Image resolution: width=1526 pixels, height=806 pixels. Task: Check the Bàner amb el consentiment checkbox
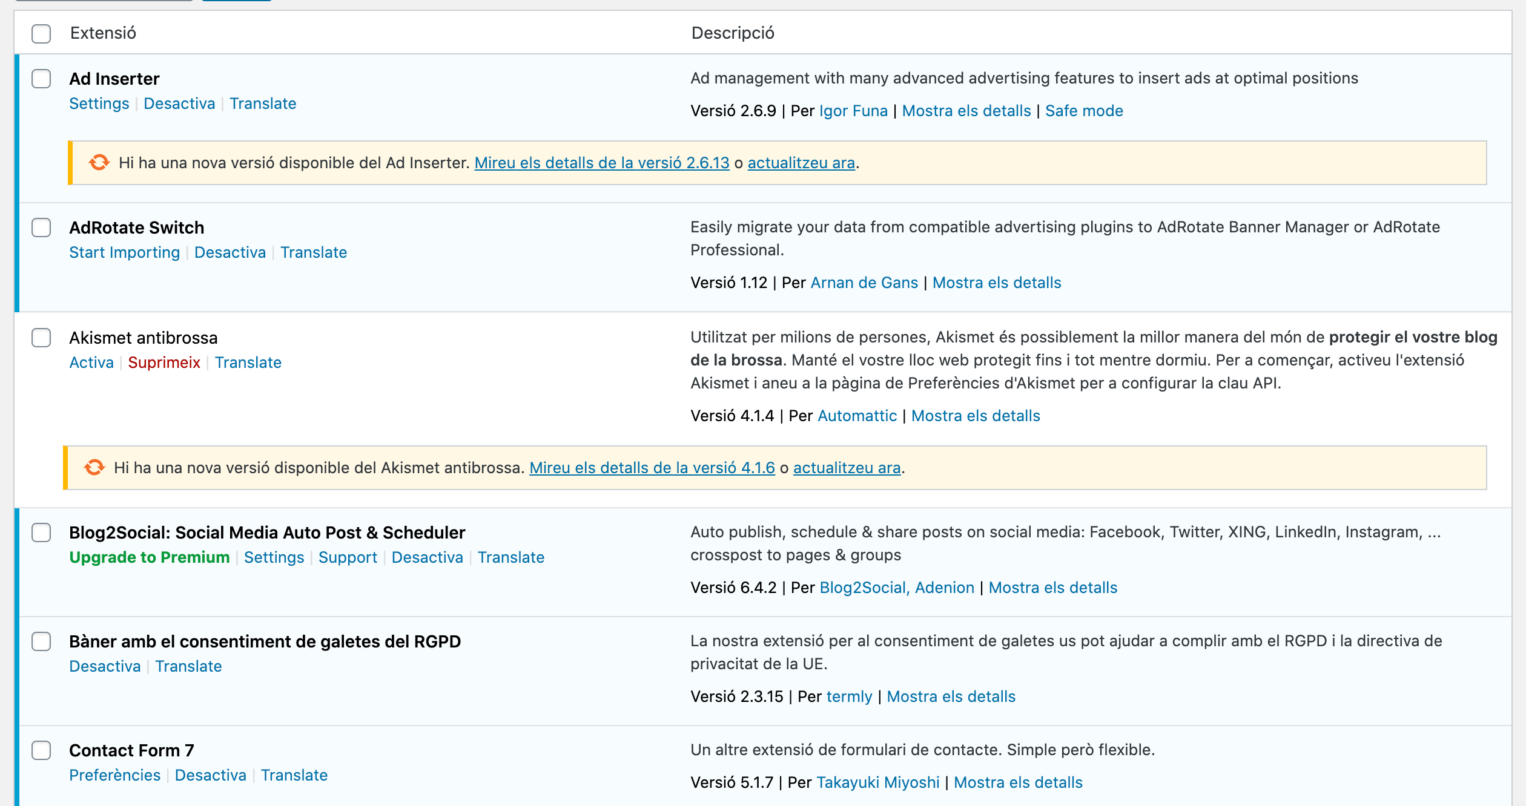(x=41, y=641)
